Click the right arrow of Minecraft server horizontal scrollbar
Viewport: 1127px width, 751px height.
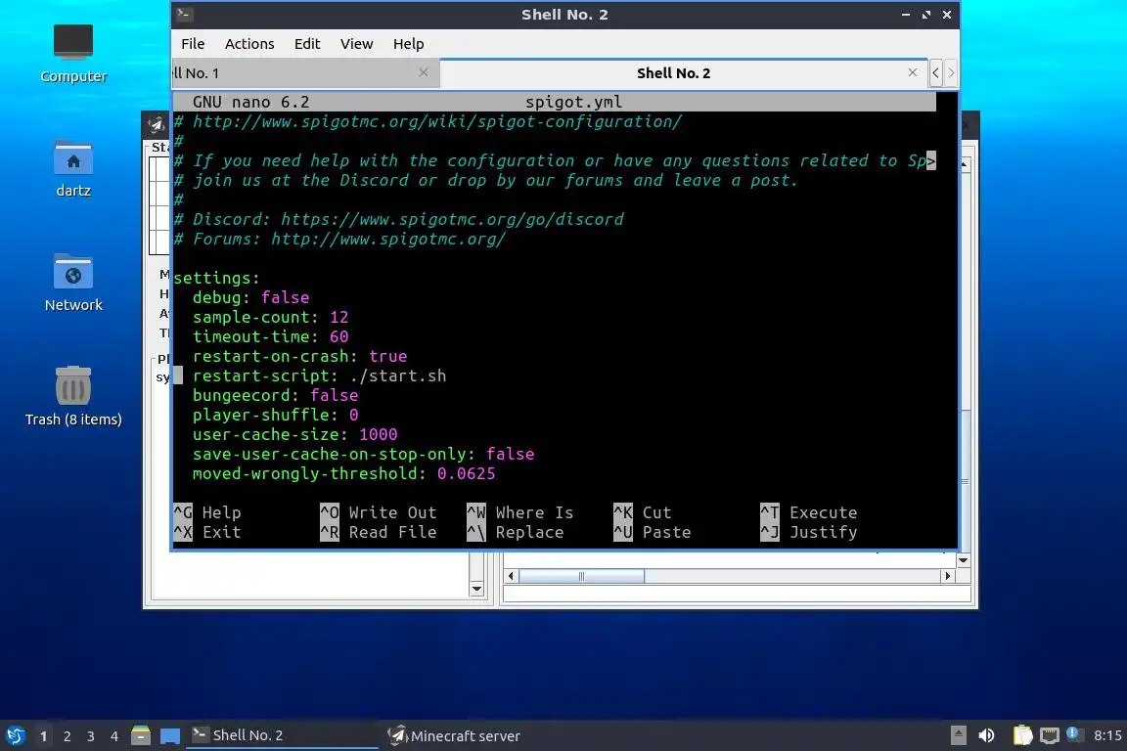947,576
